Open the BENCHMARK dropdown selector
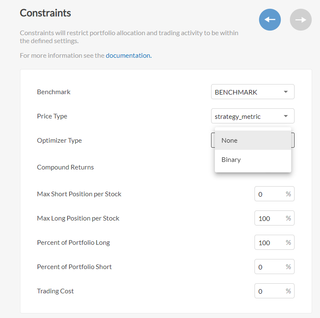 click(x=253, y=92)
